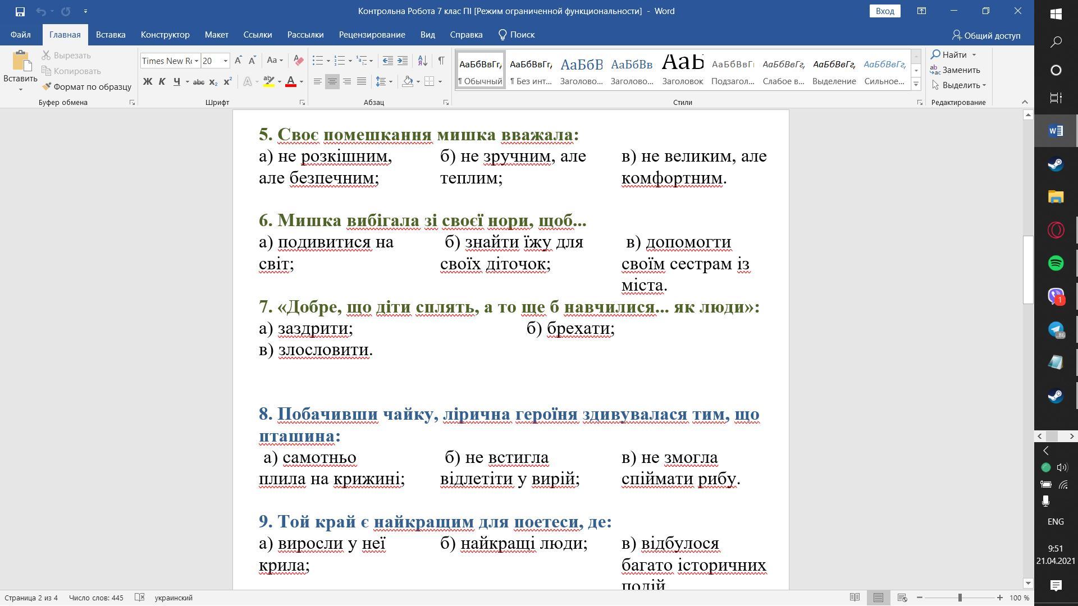The height and width of the screenshot is (606, 1078).
Task: Open Telegram from the taskbar
Action: point(1056,329)
